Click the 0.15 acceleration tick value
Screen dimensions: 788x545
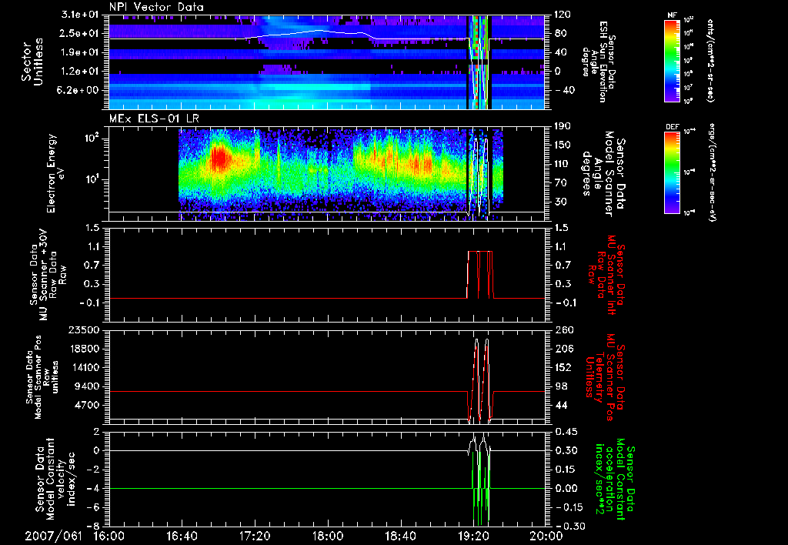tap(565, 469)
